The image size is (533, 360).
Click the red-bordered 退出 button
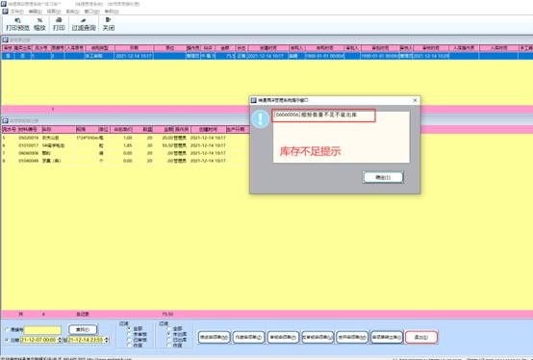click(420, 337)
